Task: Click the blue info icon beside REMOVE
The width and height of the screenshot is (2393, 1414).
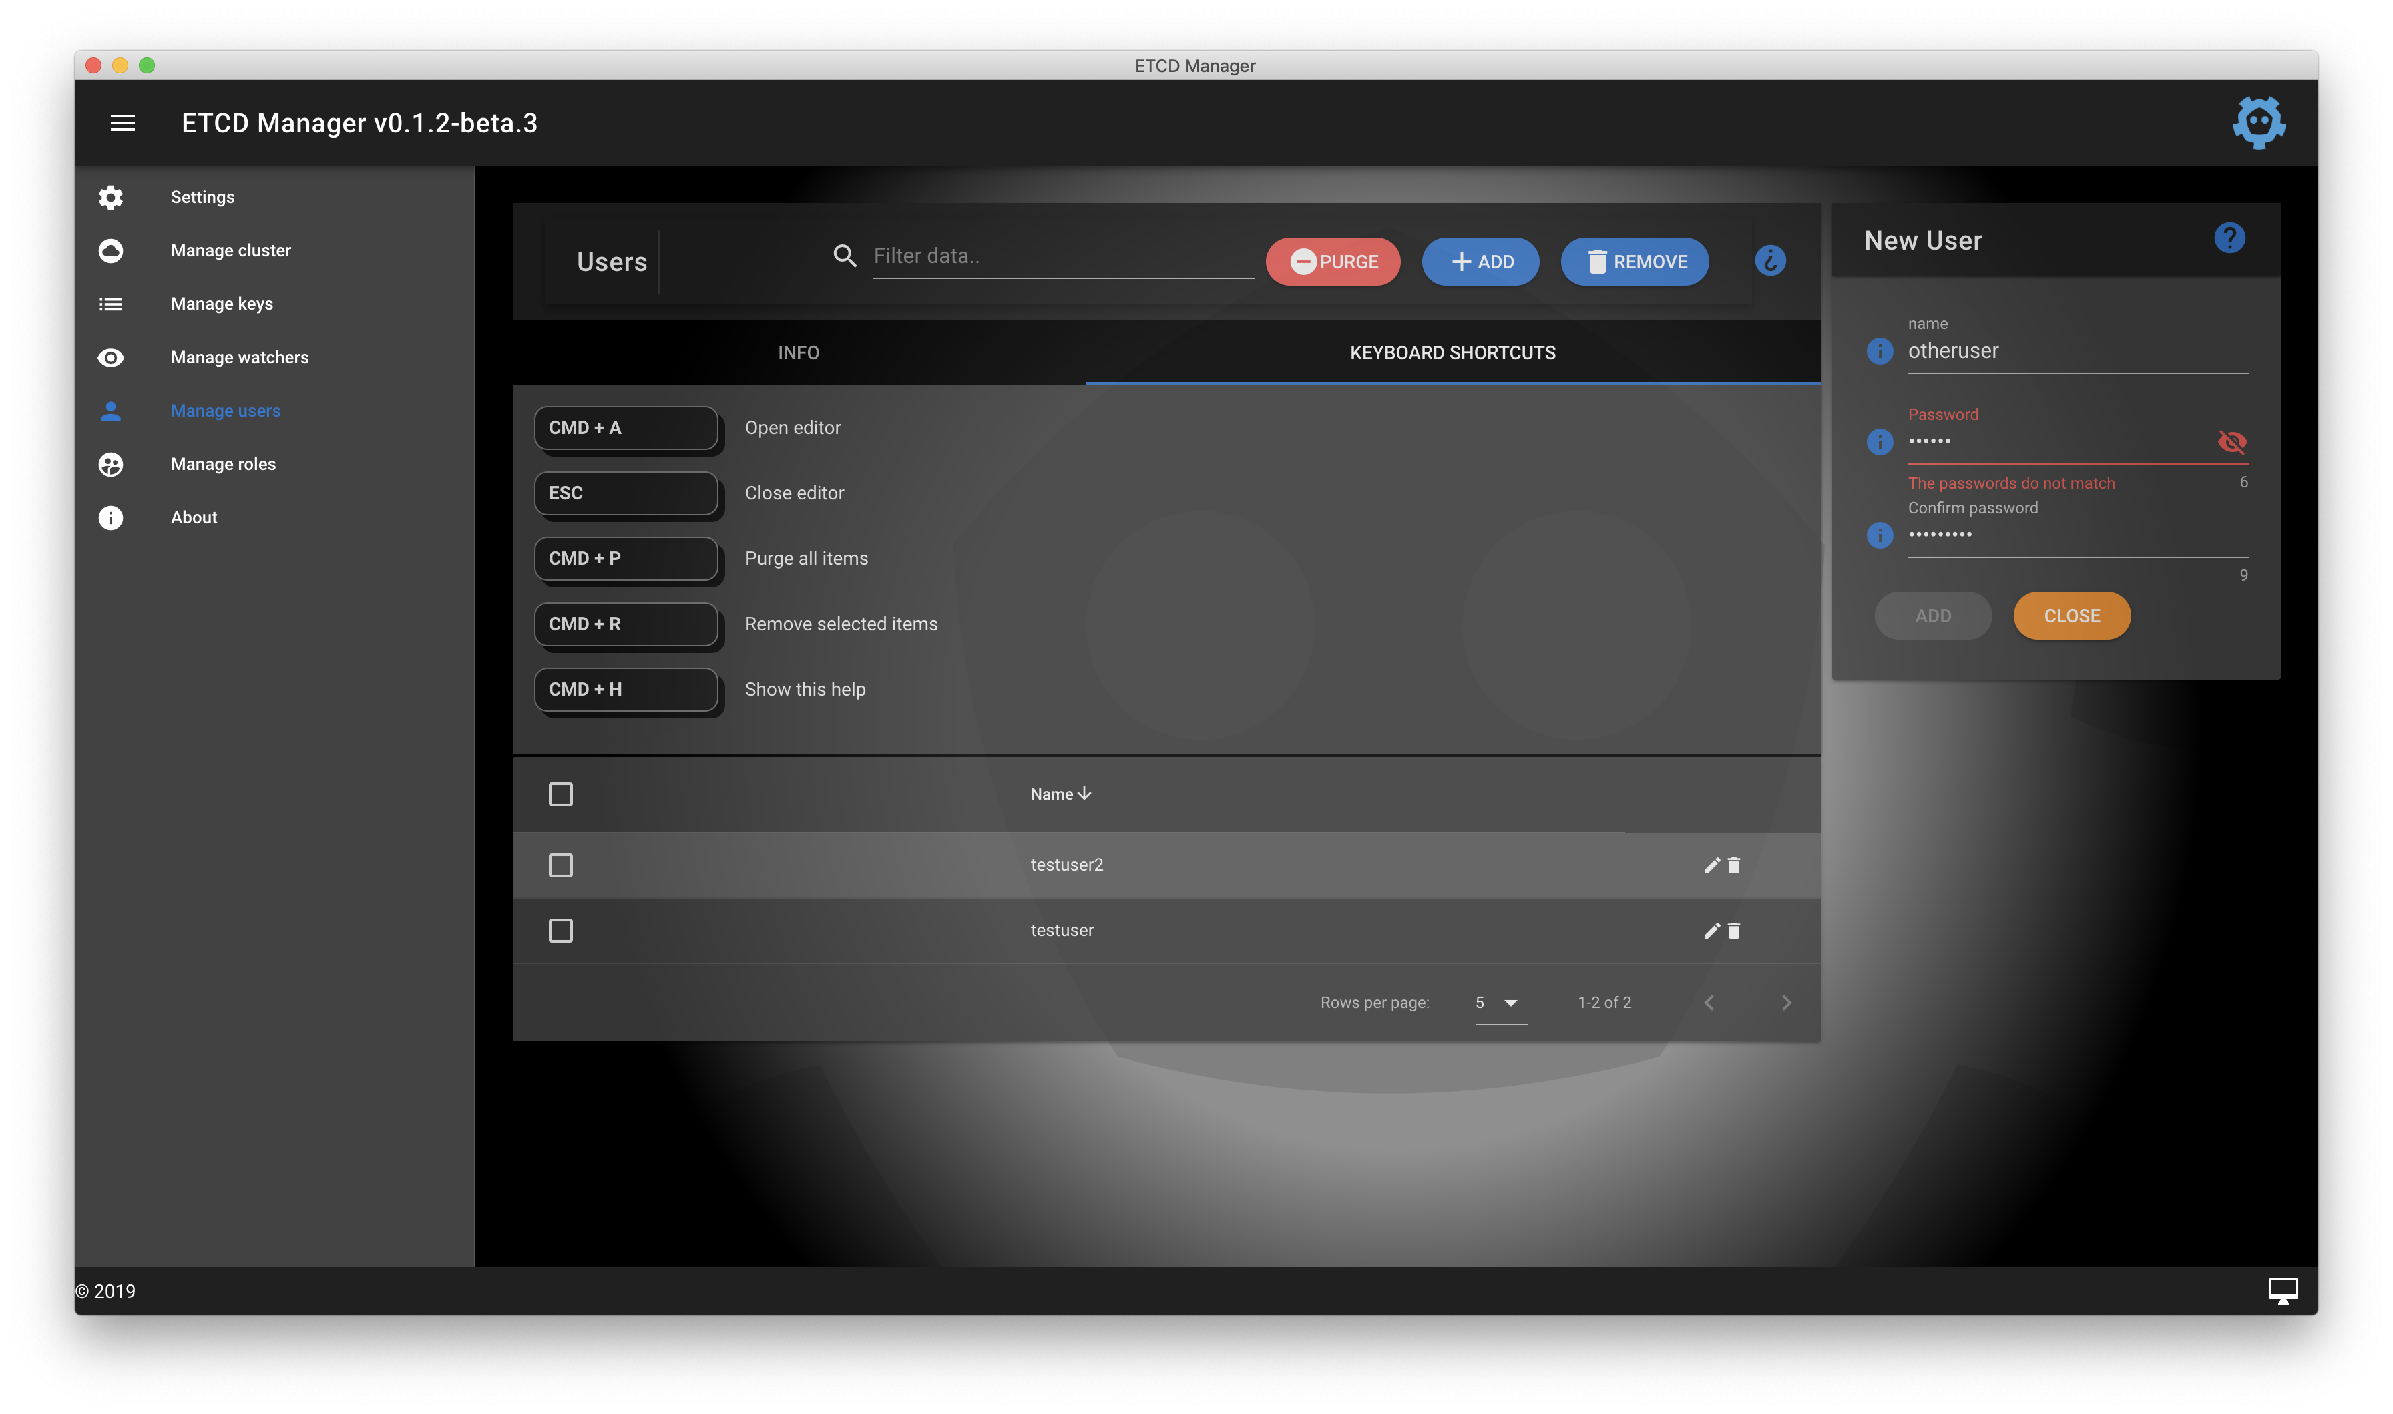Action: pos(1769,261)
